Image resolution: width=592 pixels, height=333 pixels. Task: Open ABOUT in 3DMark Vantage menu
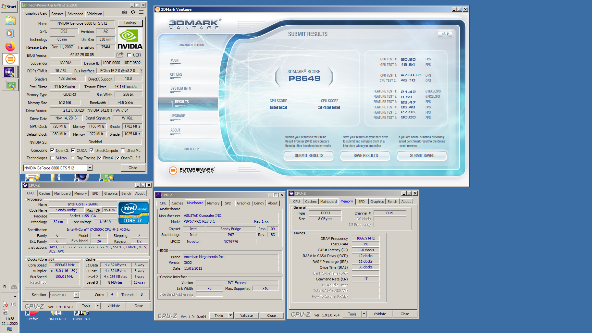[175, 130]
